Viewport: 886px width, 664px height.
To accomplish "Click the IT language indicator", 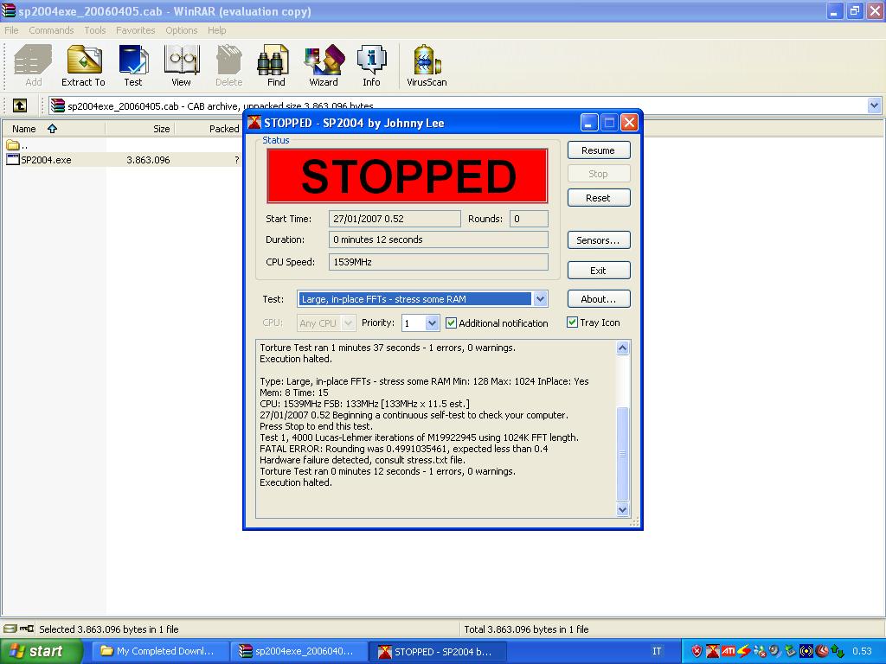I will 657,651.
